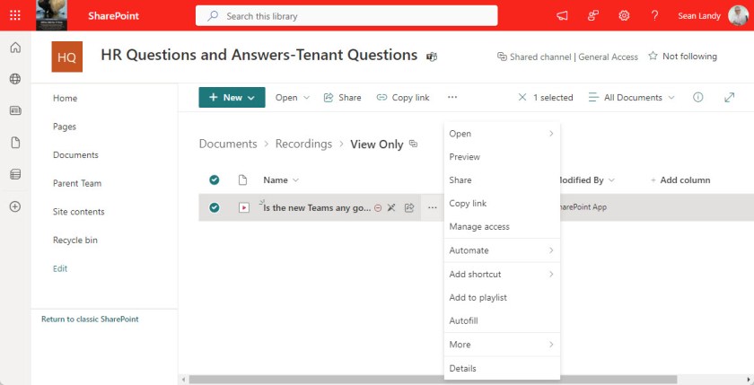Open Sean Landy account profile picture

[x=738, y=16]
